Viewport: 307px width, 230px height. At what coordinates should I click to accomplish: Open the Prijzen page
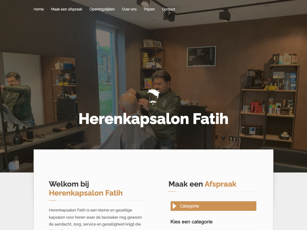[x=149, y=9]
